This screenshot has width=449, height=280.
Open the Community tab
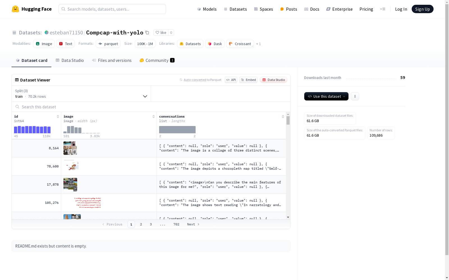(x=157, y=60)
